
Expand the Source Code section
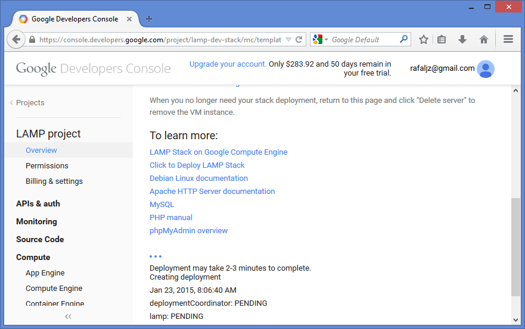point(40,239)
